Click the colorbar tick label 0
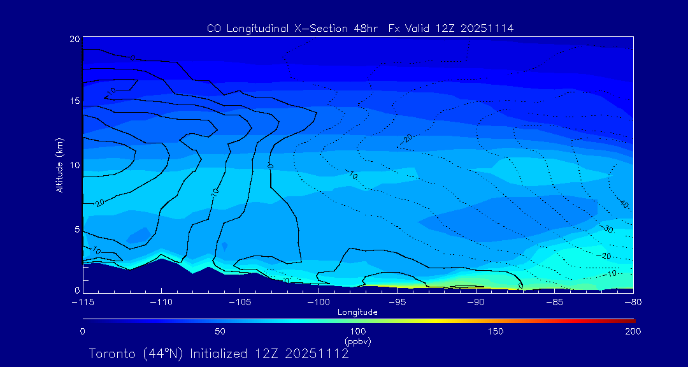The width and height of the screenshot is (688, 367). click(82, 331)
